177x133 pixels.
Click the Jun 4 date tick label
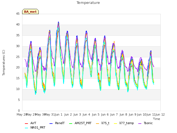(86, 114)
